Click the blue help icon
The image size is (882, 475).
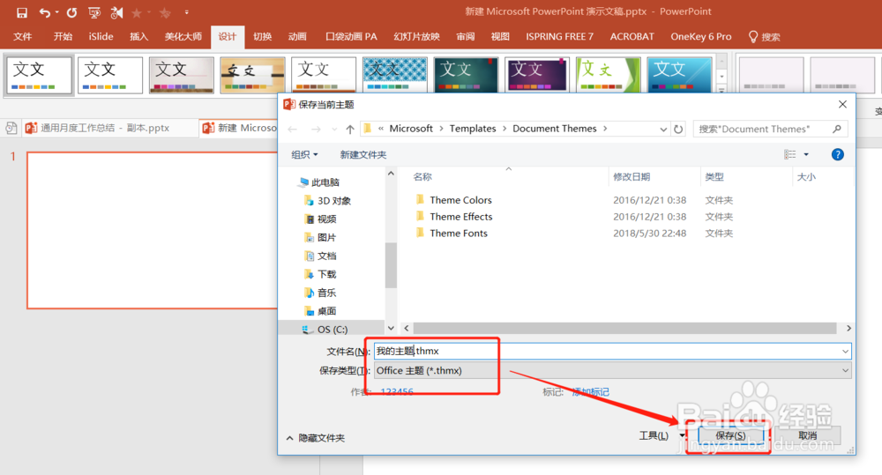tap(838, 154)
